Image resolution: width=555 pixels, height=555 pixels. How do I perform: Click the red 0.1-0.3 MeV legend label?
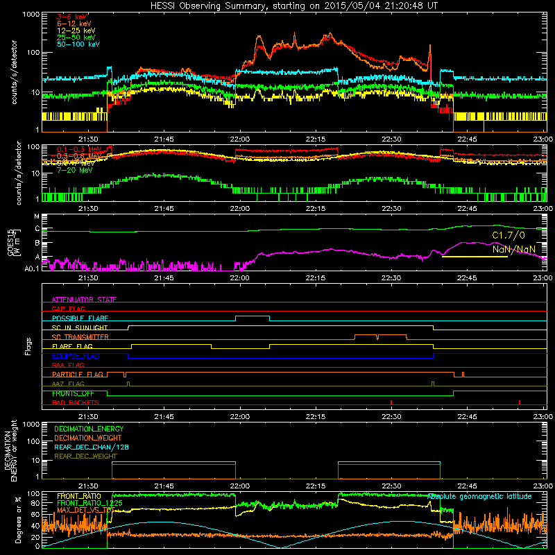tap(79, 149)
